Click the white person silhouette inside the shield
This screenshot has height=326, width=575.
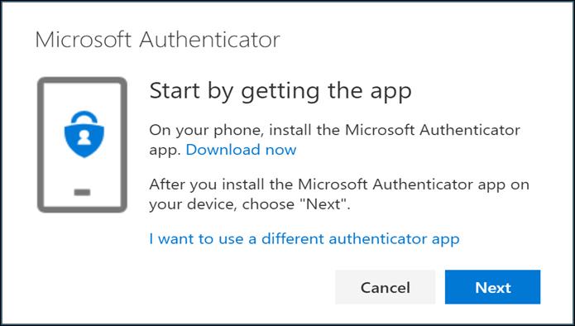[84, 138]
